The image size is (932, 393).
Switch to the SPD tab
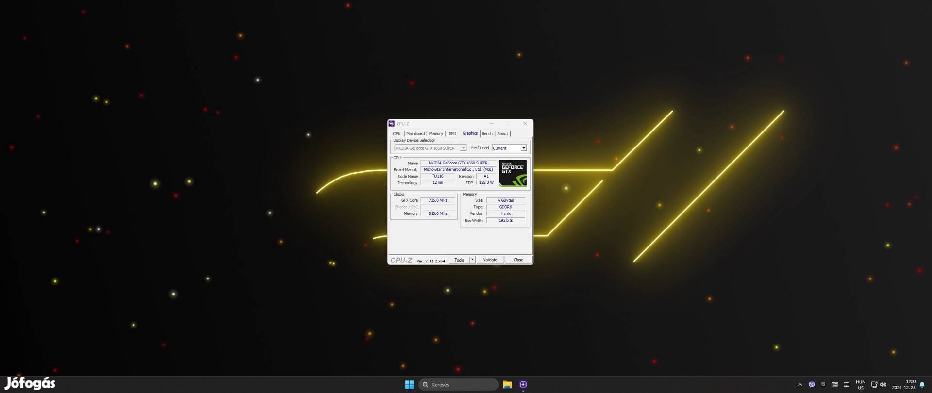[x=452, y=134]
